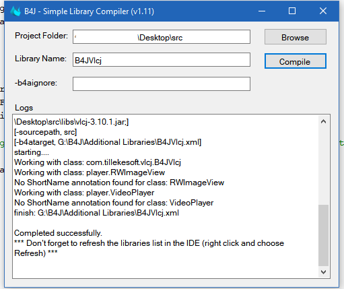The image size is (344, 289).
Task: Close the Simple Library Compiler window
Action: pos(323,11)
